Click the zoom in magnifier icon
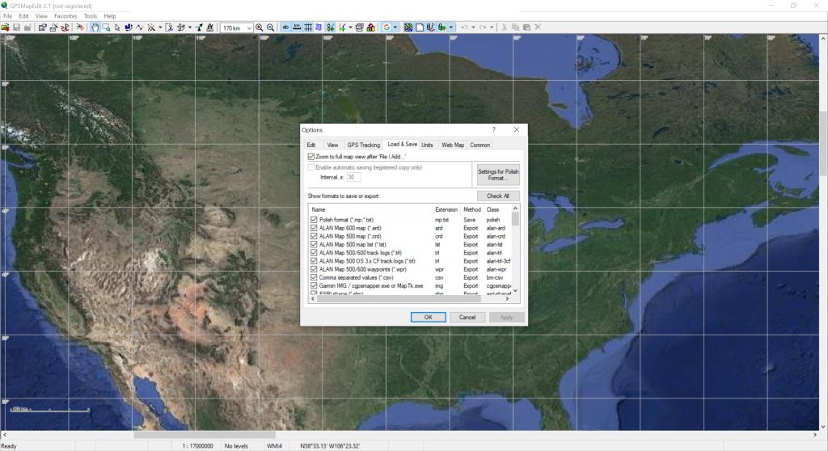The width and height of the screenshot is (828, 451). tap(260, 27)
